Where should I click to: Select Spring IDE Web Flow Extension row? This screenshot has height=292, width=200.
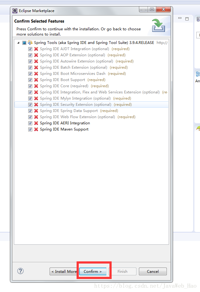tap(88, 117)
